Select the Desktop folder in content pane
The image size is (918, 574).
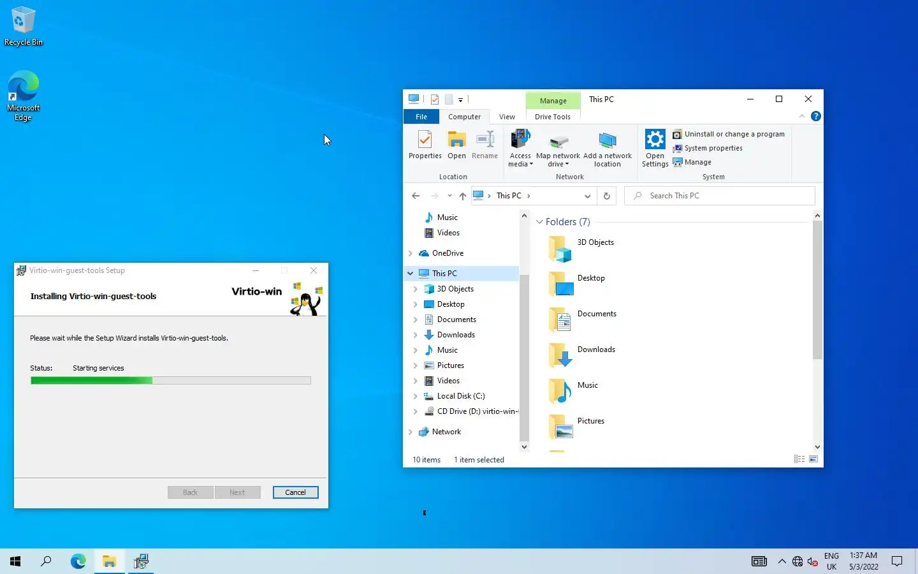click(577, 284)
